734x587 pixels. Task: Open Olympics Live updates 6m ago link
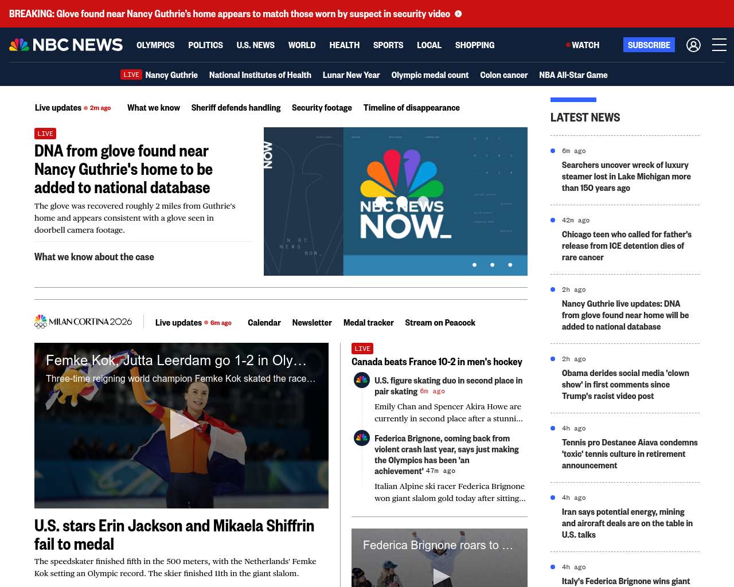coord(193,322)
